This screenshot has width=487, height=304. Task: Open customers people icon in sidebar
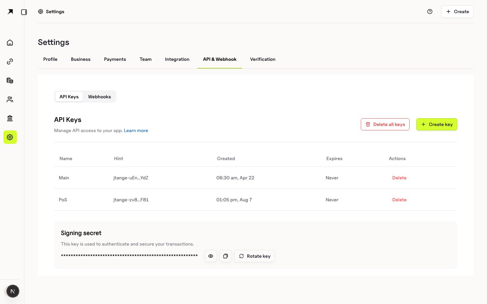coord(10,99)
